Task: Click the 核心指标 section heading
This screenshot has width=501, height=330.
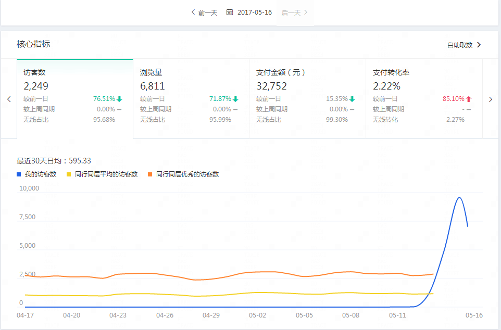Action: click(x=33, y=44)
